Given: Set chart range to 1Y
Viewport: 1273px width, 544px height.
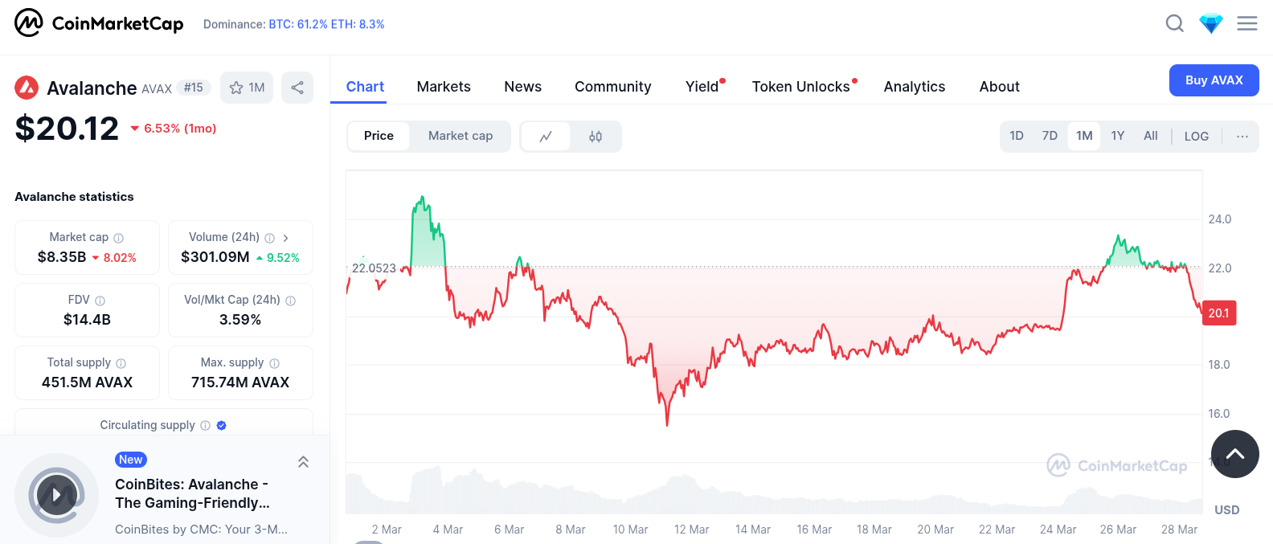Looking at the screenshot, I should 1118,136.
